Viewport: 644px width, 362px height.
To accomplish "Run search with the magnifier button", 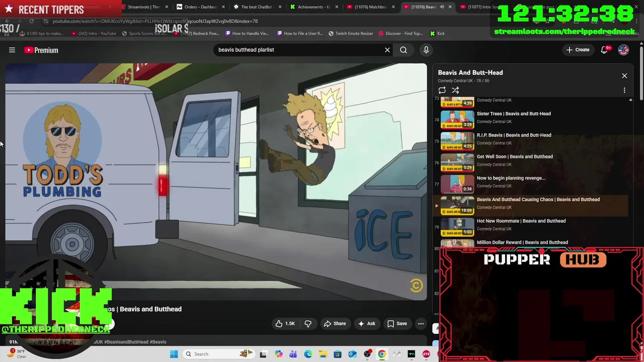I will click(404, 50).
